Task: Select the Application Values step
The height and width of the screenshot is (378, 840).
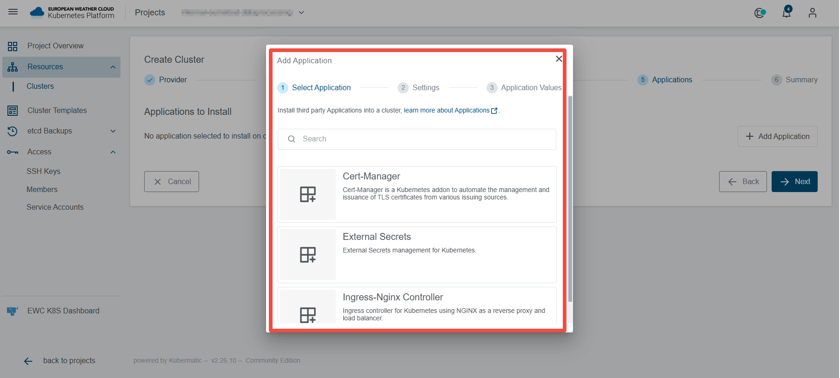Action: [x=524, y=88]
